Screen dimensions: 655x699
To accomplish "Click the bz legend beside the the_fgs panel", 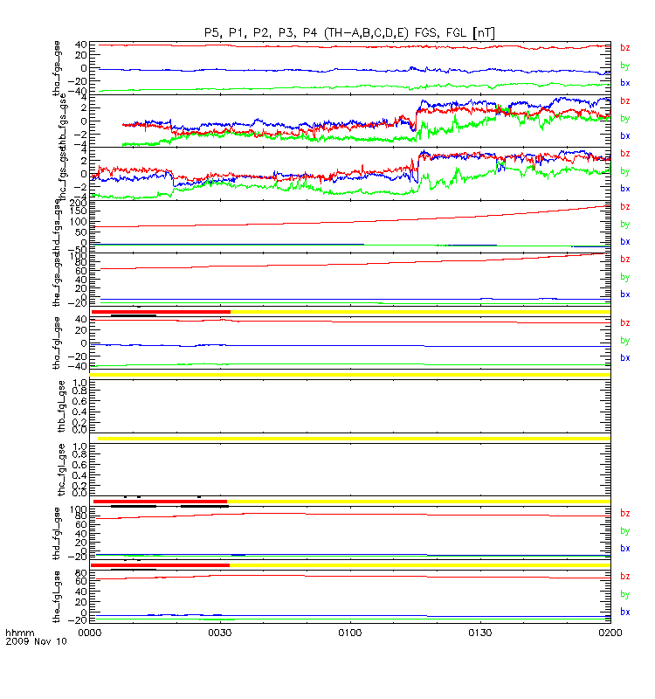I will (625, 259).
